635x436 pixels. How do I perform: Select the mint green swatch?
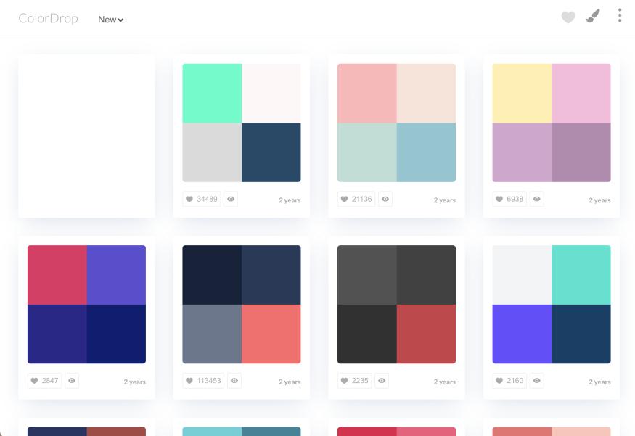[212, 93]
